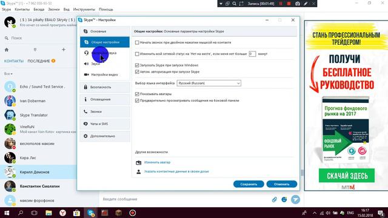The image size is (388, 218).
Task: Open the interface language dropdown
Action: click(x=209, y=84)
